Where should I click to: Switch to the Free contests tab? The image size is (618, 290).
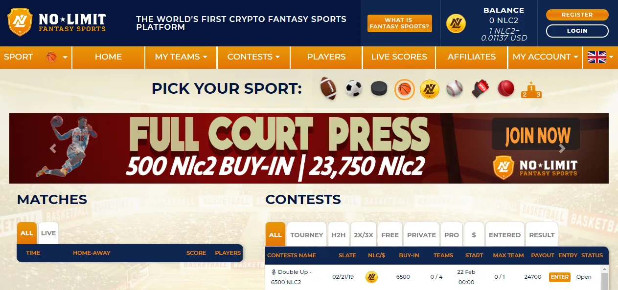[390, 235]
